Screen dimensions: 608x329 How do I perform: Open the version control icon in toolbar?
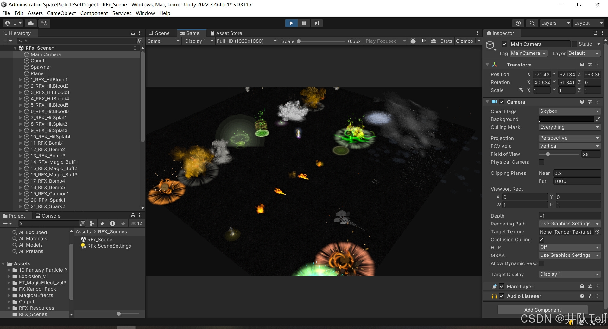[44, 23]
